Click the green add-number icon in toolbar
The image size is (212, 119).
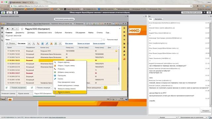point(56,43)
